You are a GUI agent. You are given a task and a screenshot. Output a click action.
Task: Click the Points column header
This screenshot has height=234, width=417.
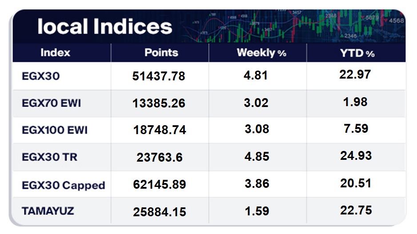pyautogui.click(x=161, y=52)
